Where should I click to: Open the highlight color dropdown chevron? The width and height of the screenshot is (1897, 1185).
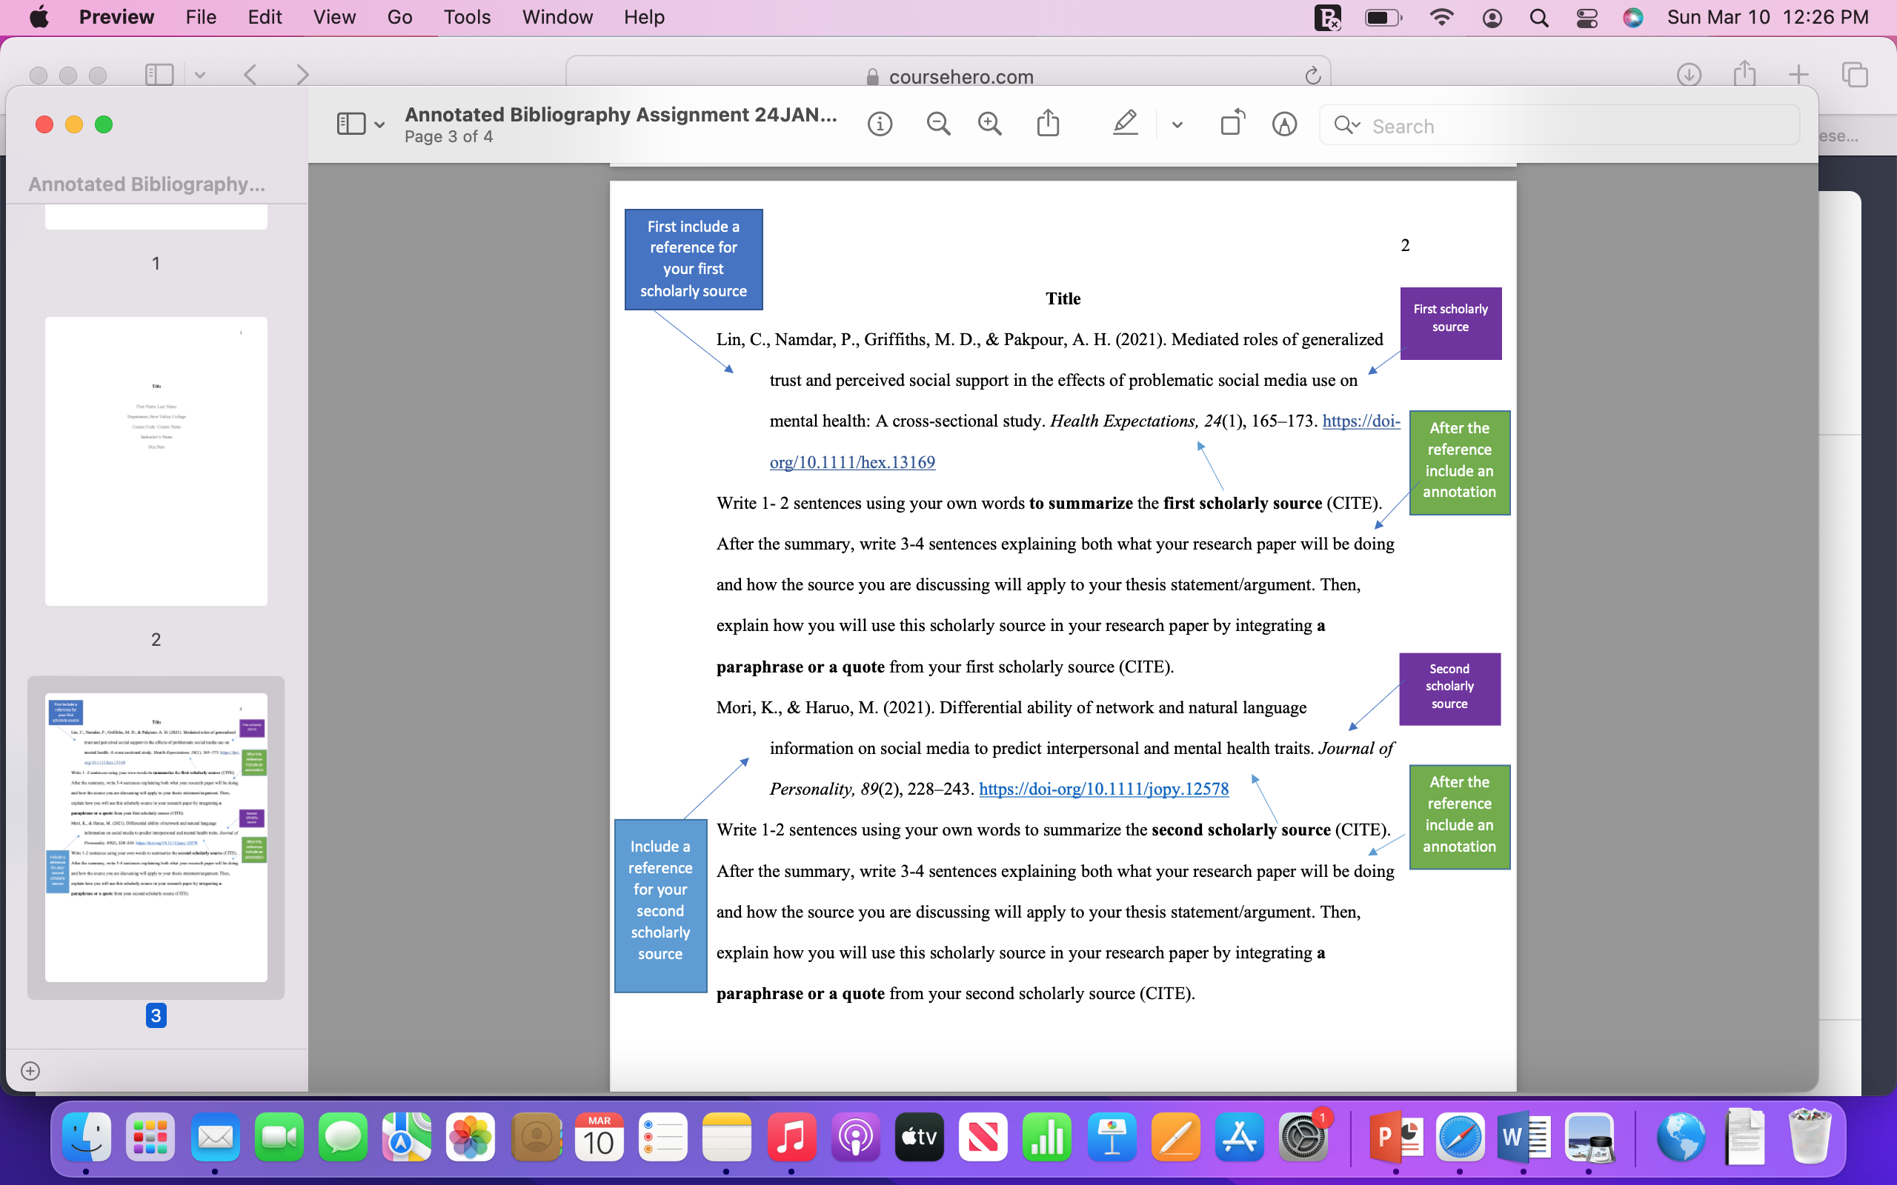click(1176, 123)
